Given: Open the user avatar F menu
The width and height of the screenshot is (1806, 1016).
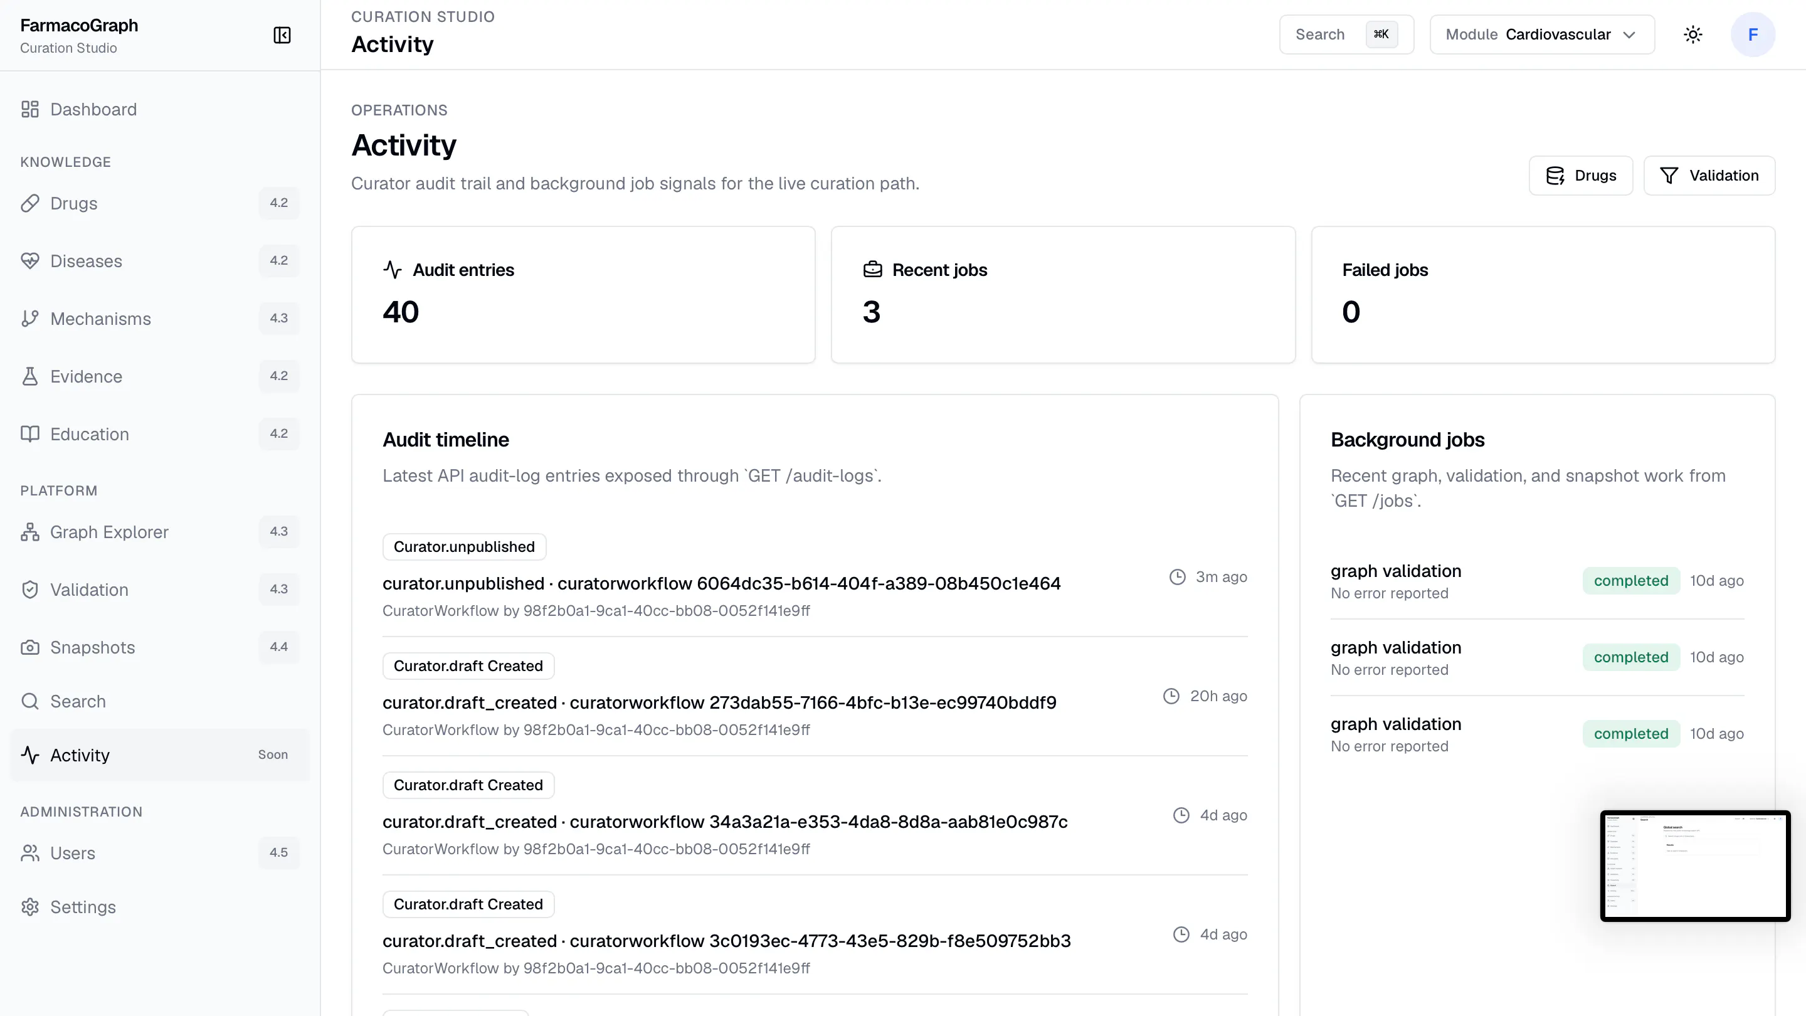Looking at the screenshot, I should 1753,34.
